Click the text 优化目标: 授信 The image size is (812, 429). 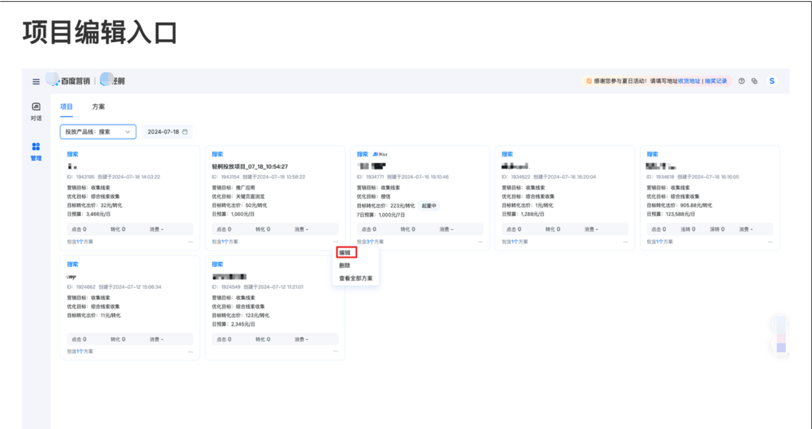pyautogui.click(x=373, y=196)
